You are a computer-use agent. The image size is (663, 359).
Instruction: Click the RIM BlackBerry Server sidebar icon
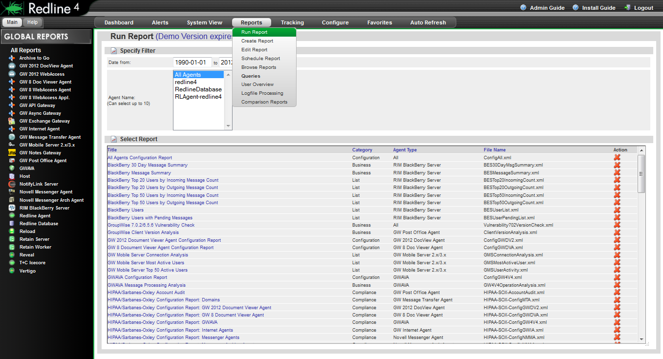coord(12,208)
